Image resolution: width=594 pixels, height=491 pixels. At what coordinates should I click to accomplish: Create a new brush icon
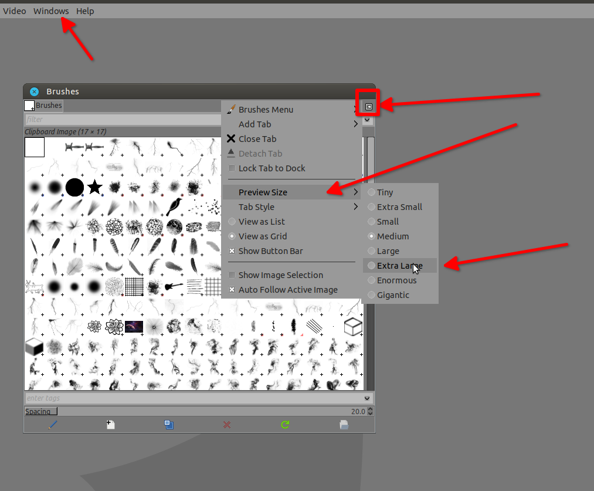tap(110, 425)
